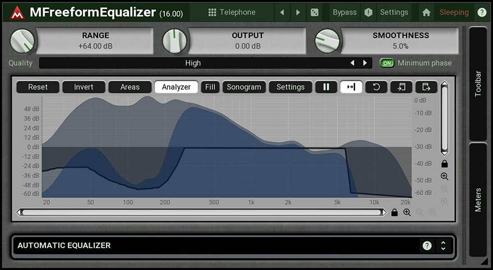Toggle the graph snap-to-edge arrow button

click(x=351, y=87)
